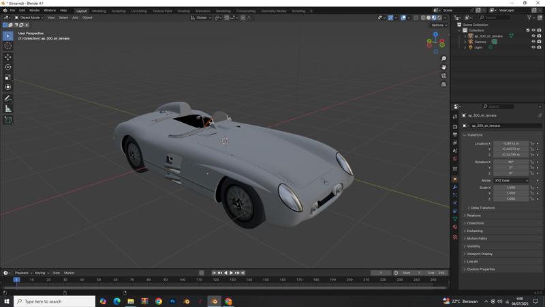Open the Material properties tab icon
The image size is (545, 307).
455,226
